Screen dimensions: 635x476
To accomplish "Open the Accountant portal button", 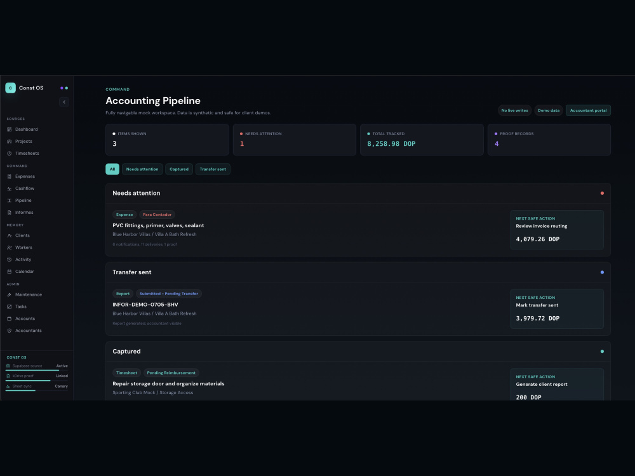I will pyautogui.click(x=588, y=110).
